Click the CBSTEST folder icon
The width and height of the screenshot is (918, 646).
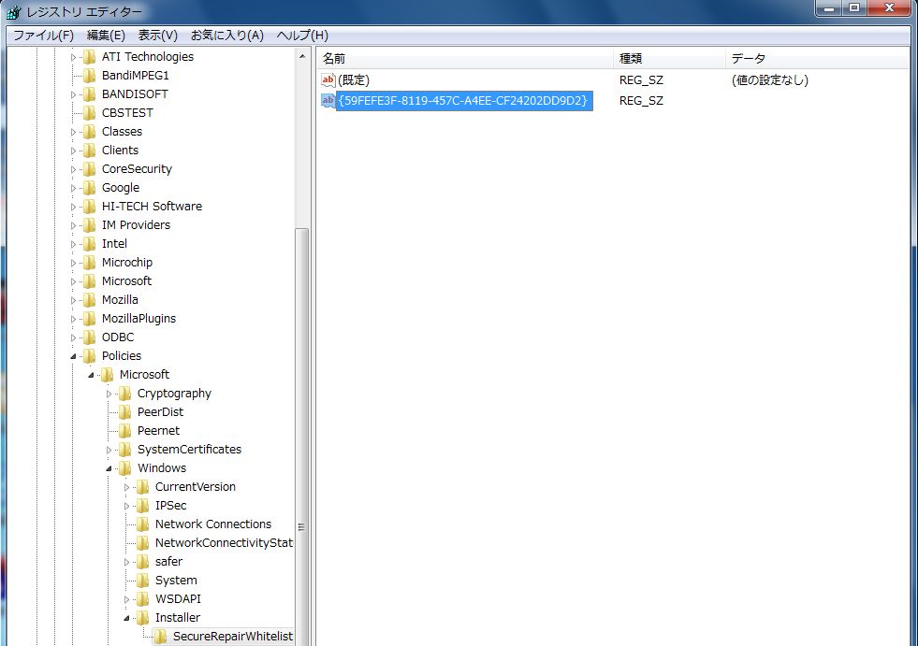(x=90, y=113)
